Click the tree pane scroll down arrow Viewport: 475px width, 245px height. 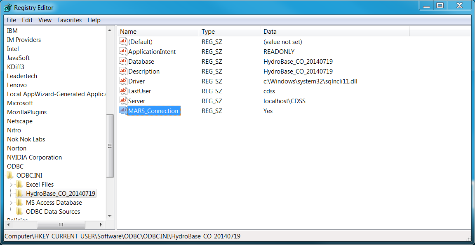click(110, 215)
